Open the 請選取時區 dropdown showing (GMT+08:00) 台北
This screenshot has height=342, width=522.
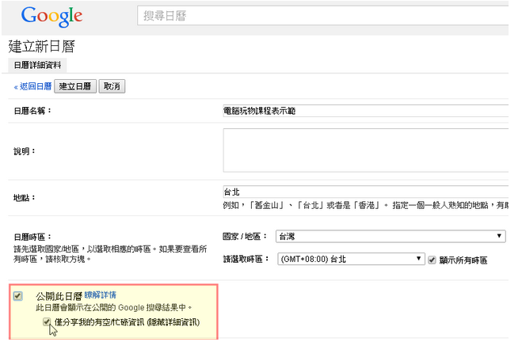click(351, 259)
